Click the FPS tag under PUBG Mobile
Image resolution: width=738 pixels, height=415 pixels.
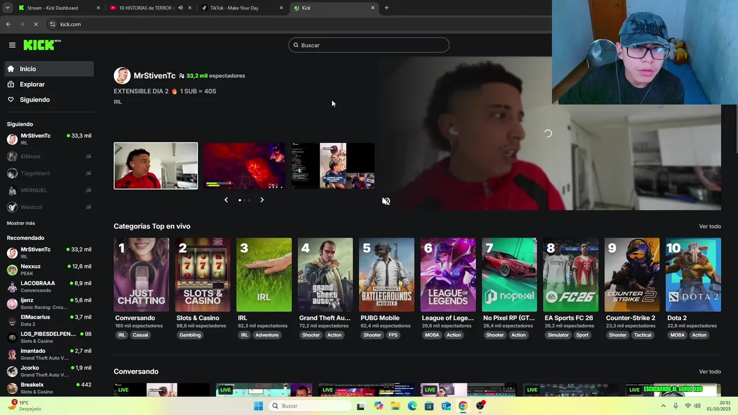(x=393, y=335)
